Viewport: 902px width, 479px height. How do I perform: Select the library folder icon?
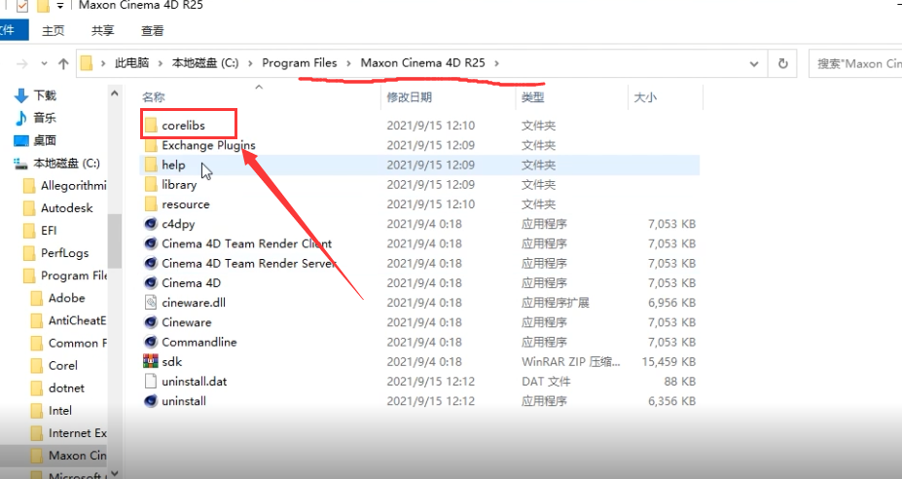[151, 184]
